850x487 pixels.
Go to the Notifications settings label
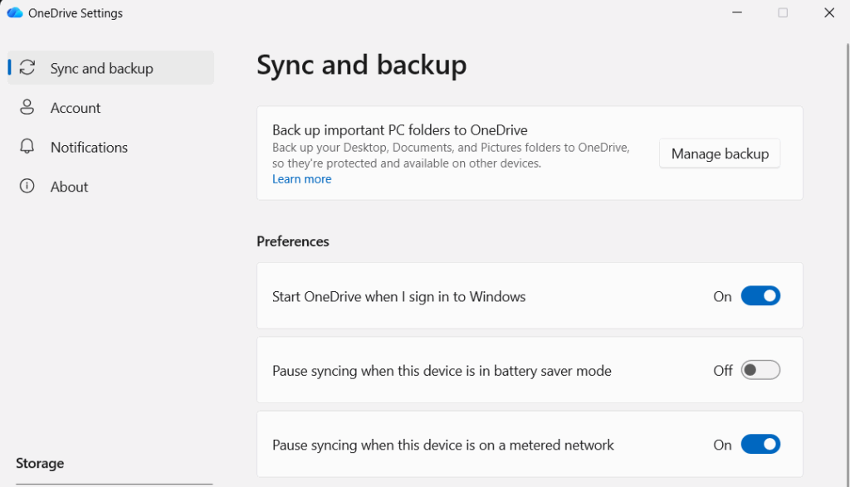coord(89,148)
